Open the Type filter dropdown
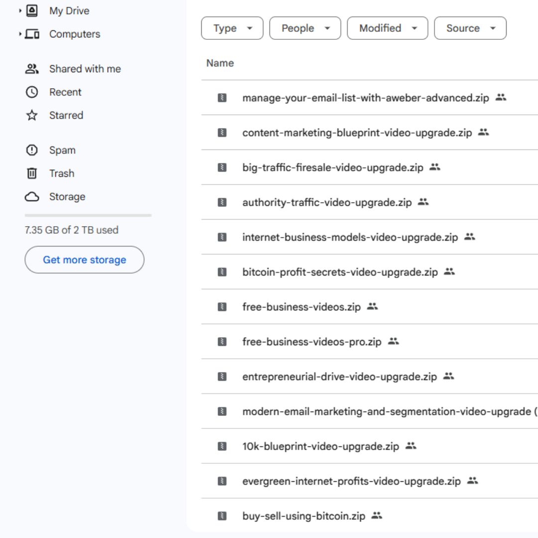 [x=232, y=28]
